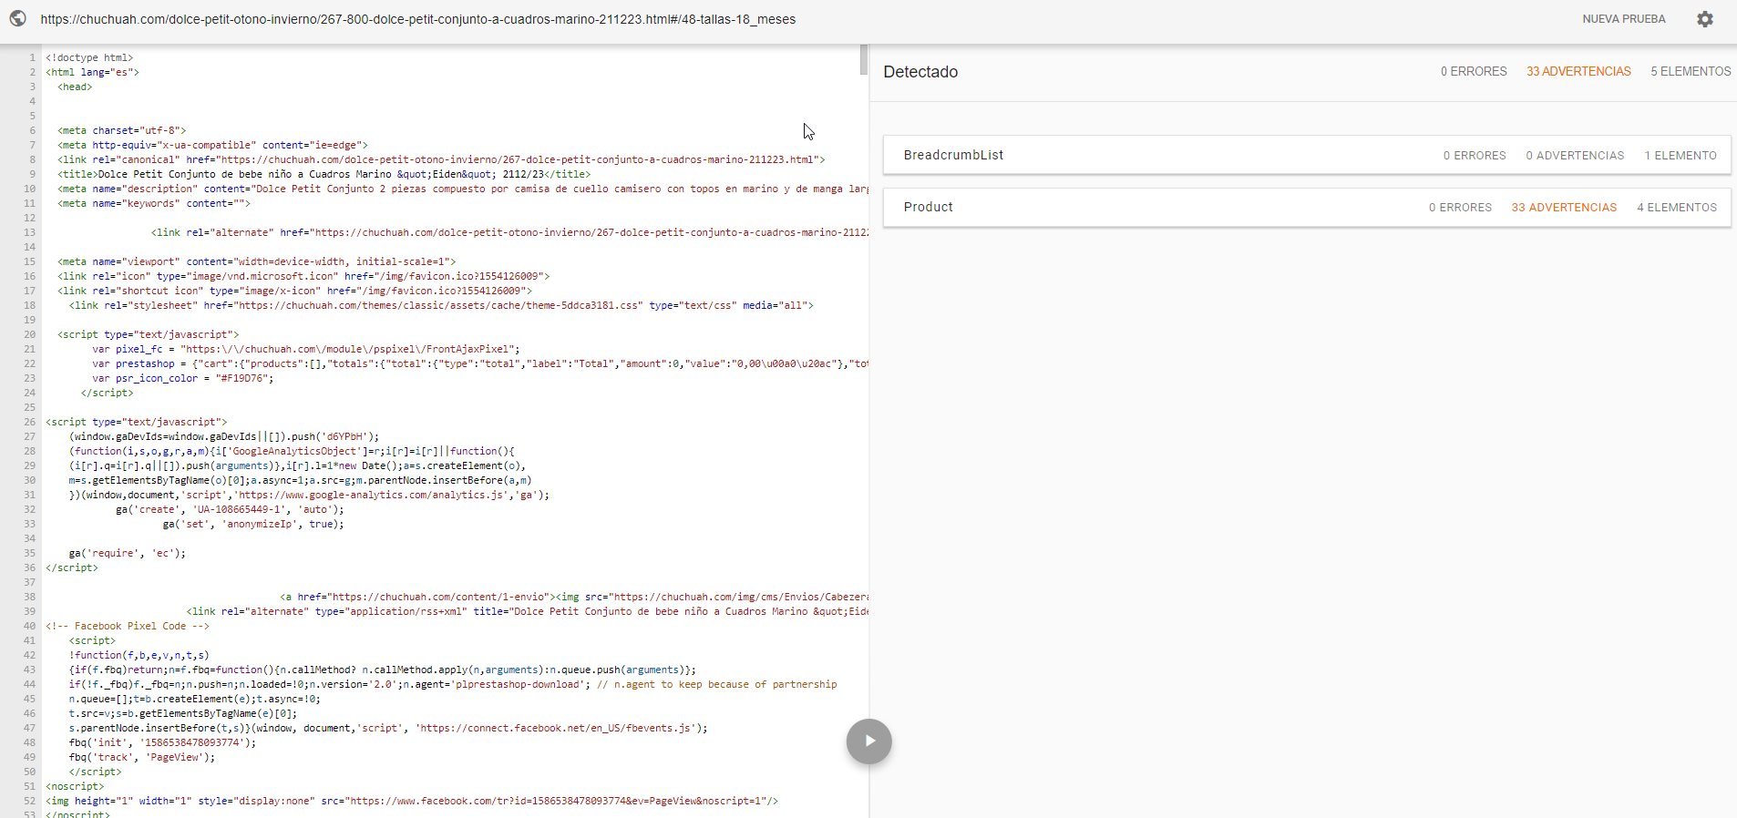Viewport: 1737px width, 818px height.
Task: Click "1 ELEMENTO" in the BreadcrumbList row
Action: pos(1680,156)
